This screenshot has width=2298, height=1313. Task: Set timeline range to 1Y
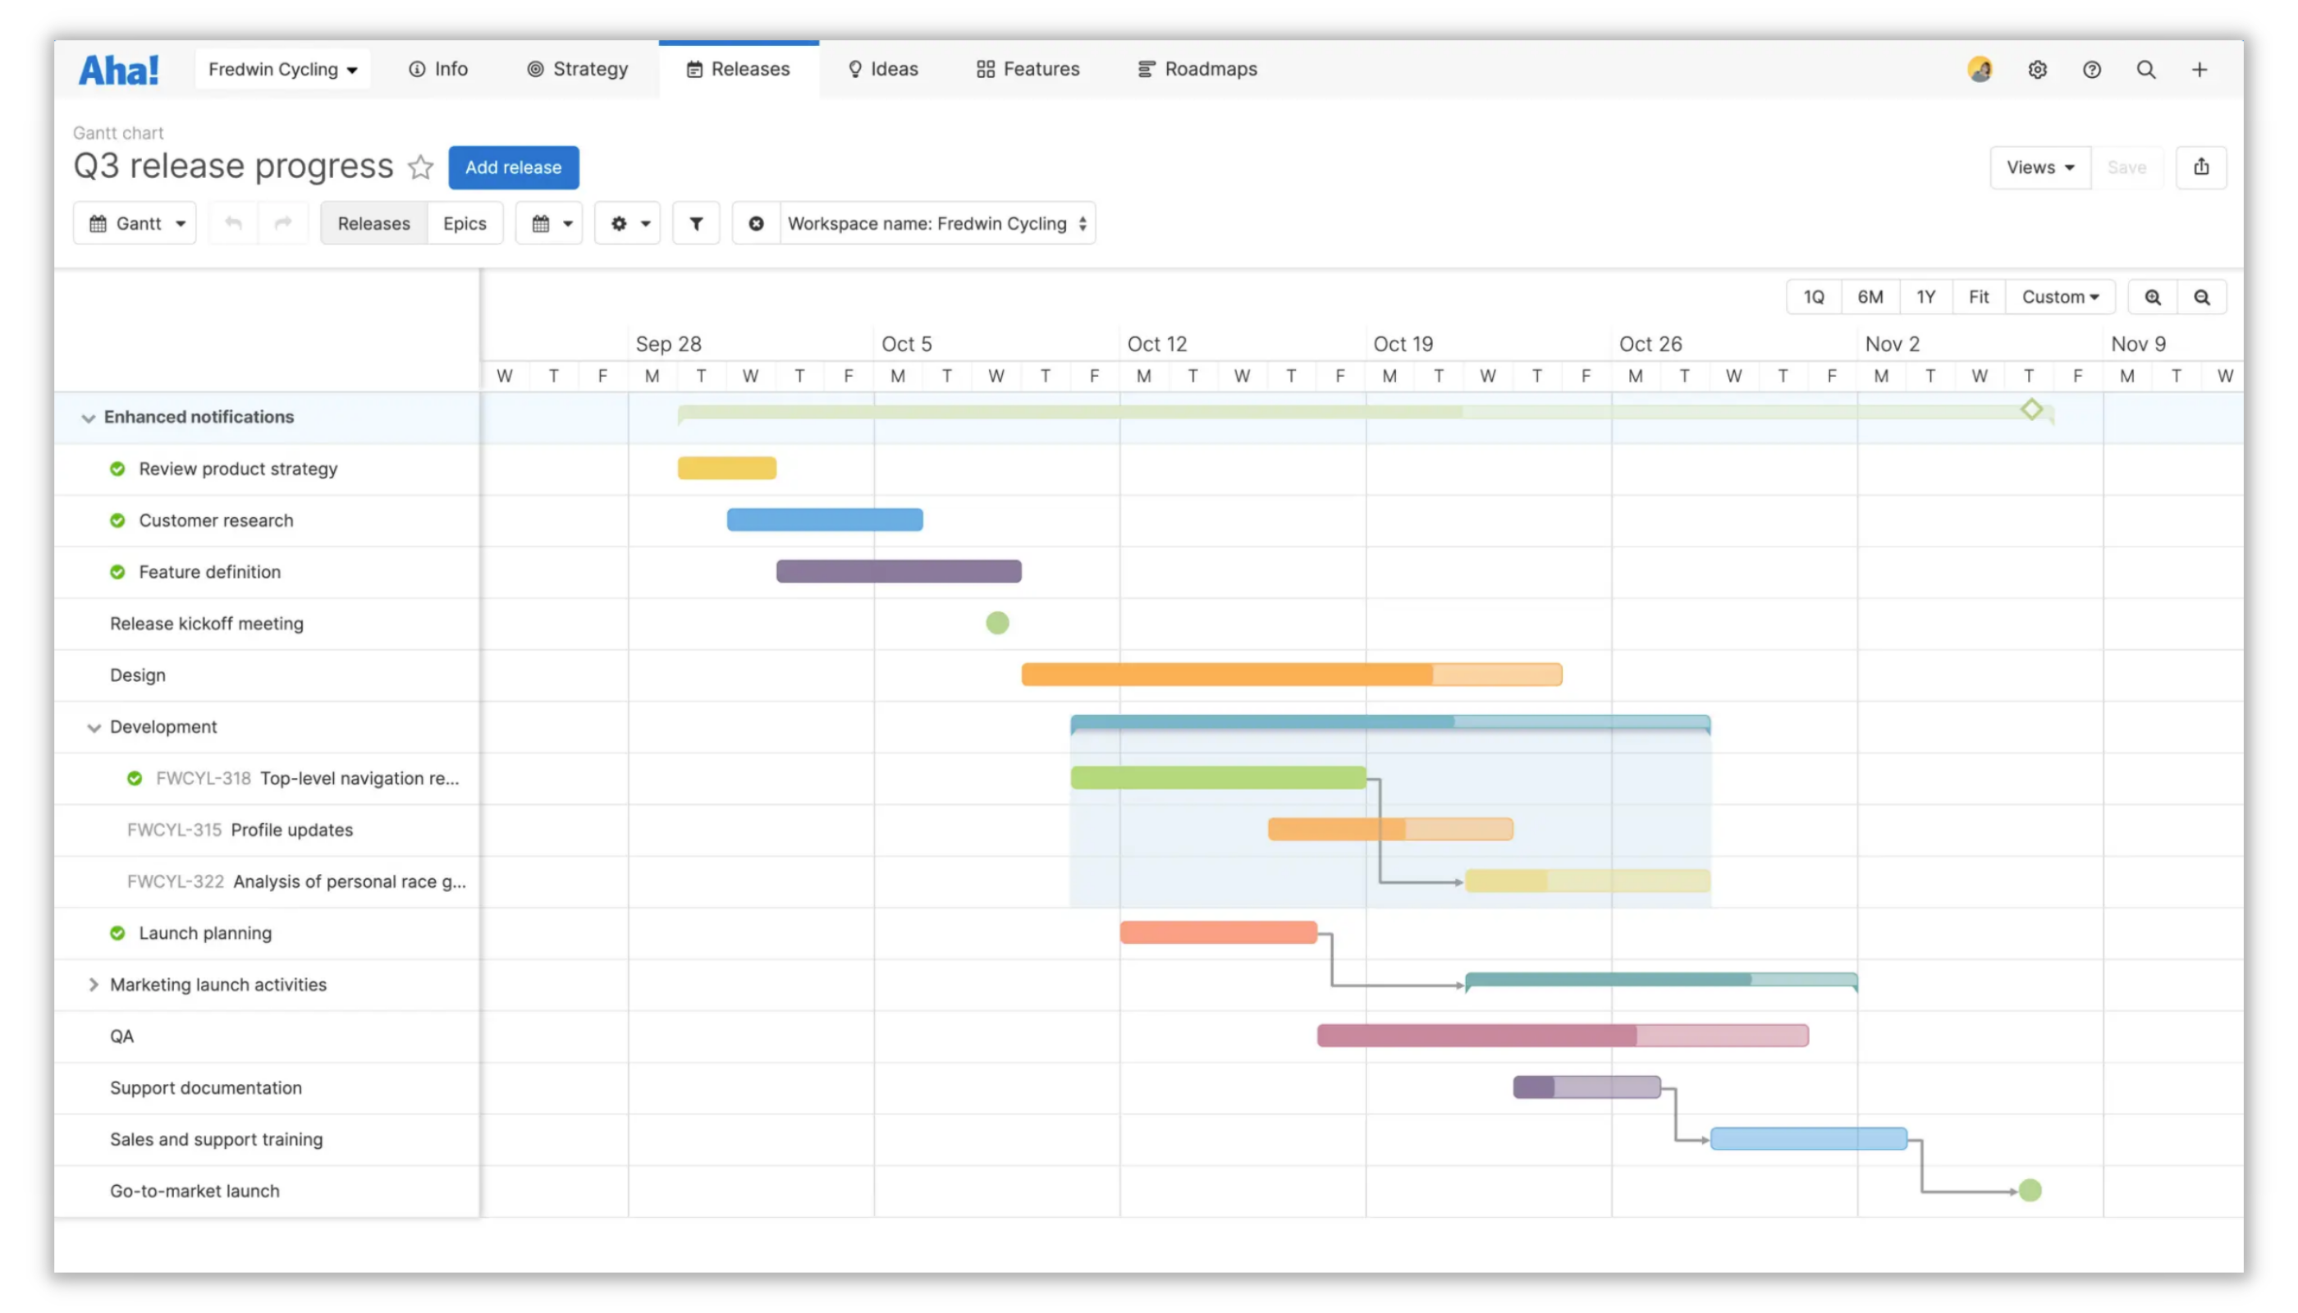(1925, 297)
